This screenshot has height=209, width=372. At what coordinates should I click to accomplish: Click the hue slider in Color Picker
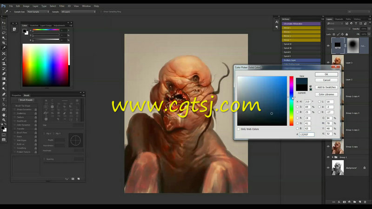[x=292, y=101]
